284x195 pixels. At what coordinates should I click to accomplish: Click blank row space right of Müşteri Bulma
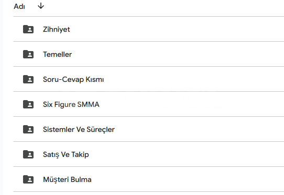tap(188, 179)
